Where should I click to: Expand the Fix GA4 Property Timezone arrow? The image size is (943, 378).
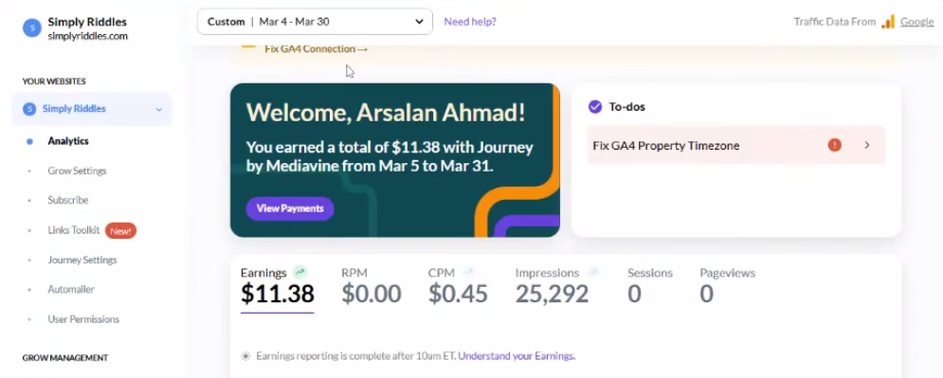[866, 145]
